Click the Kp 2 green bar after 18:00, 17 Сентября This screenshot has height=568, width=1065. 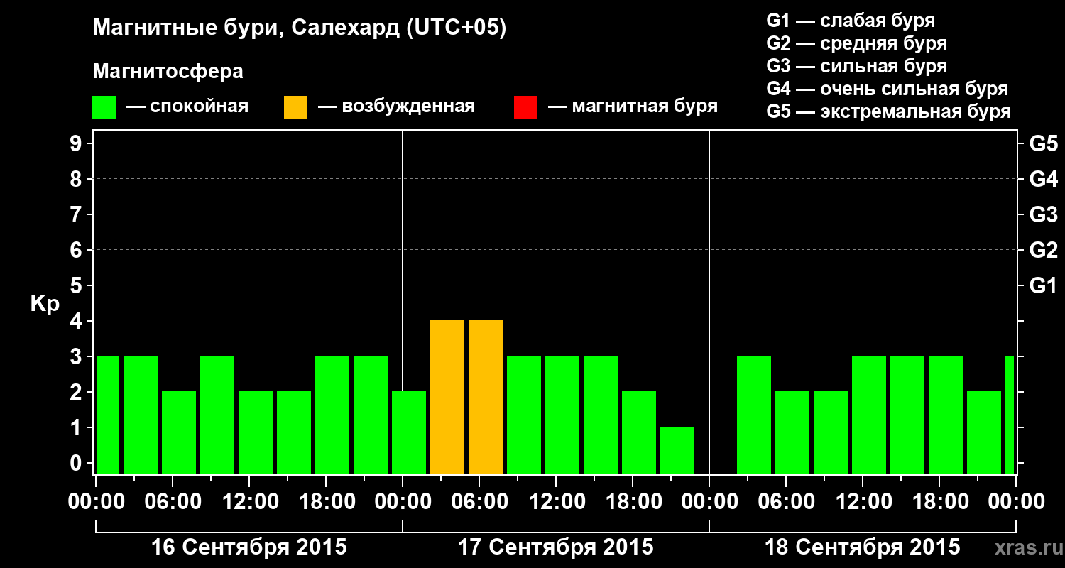[x=639, y=432]
